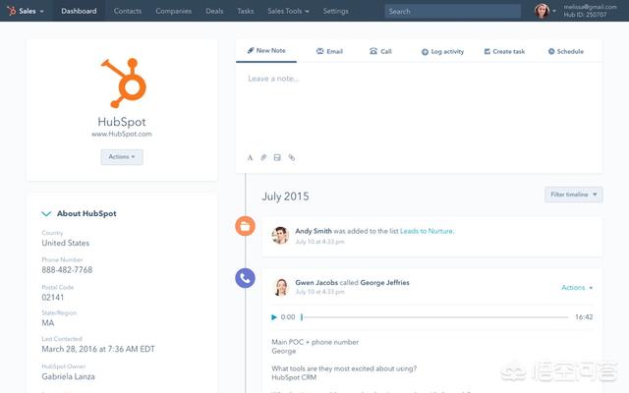The width and height of the screenshot is (629, 393).
Task: Open Settings in the top navigation
Action: [x=336, y=11]
